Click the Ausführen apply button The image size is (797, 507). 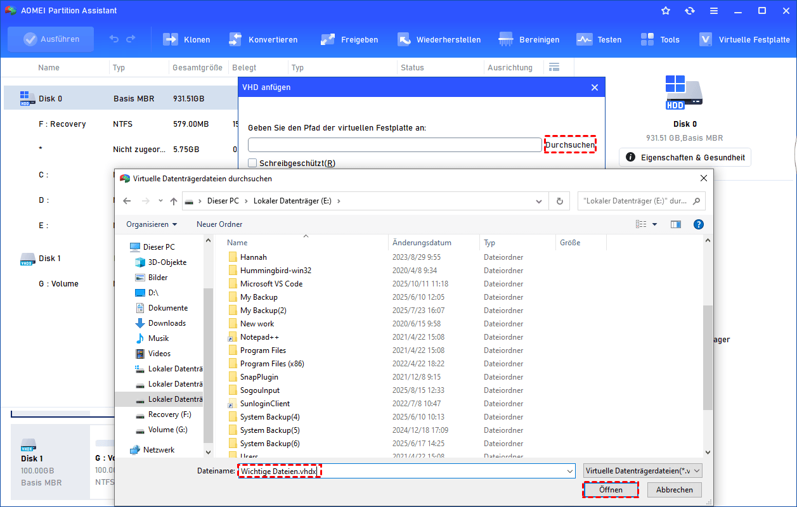click(51, 39)
